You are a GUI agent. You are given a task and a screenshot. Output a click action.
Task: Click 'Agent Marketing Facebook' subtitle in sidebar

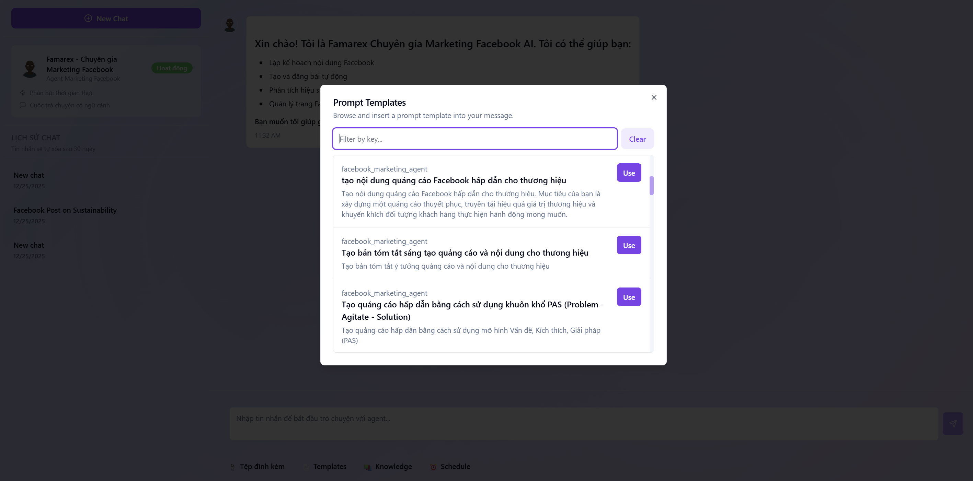[83, 78]
